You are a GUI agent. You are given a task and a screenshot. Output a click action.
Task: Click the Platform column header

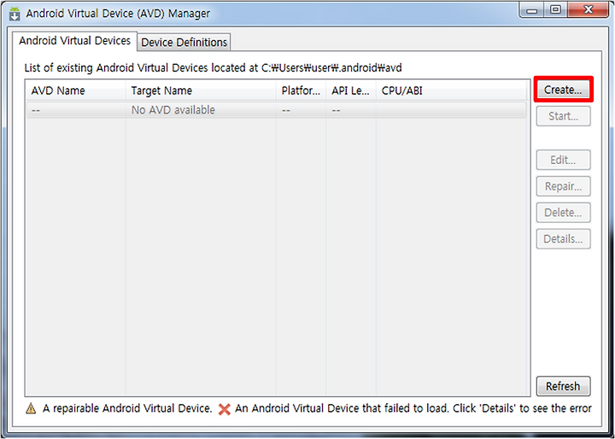pos(301,91)
